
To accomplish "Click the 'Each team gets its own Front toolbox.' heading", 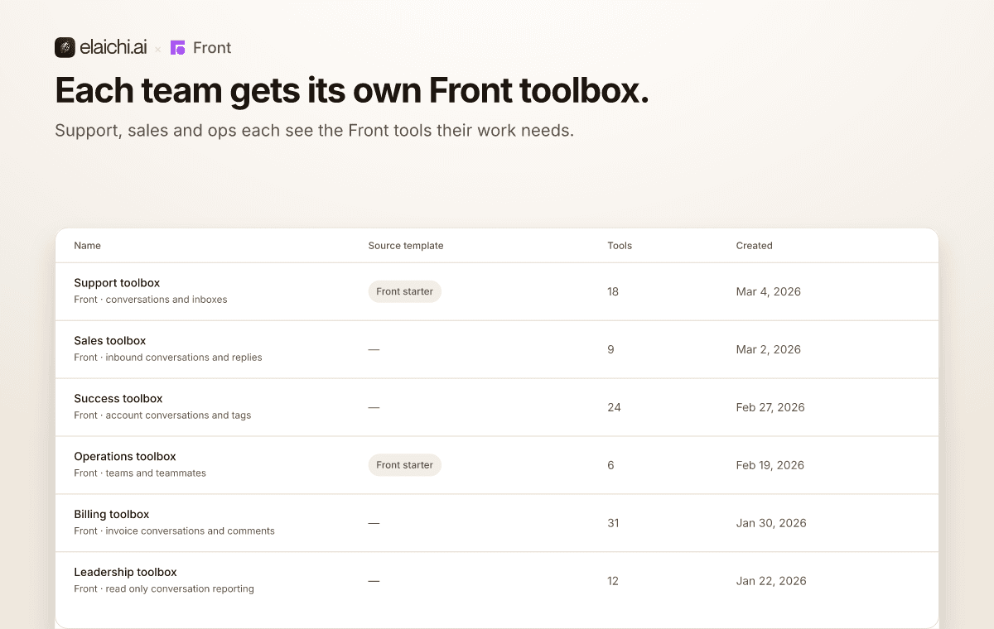I will (352, 90).
